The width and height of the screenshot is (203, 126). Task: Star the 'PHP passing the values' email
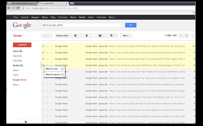(x=47, y=84)
